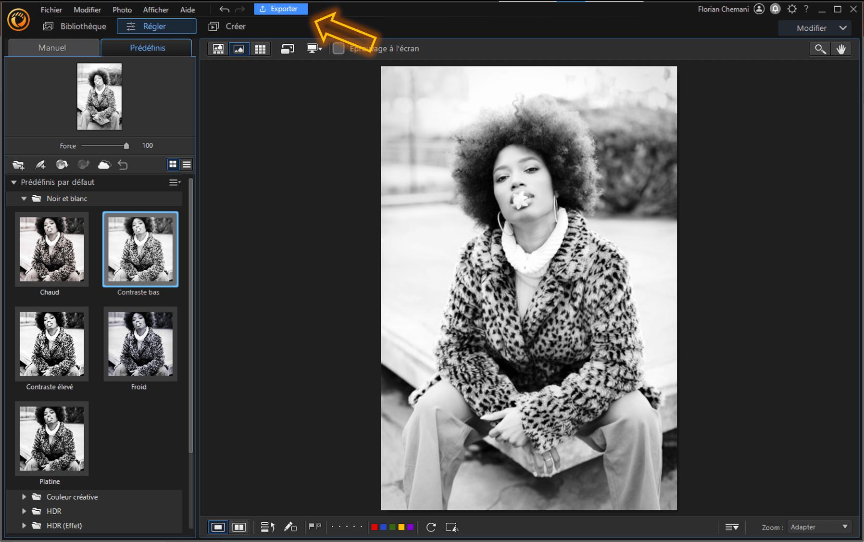Apply purple color label

[x=411, y=527]
